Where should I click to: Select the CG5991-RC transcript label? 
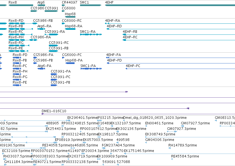[59, 43]
